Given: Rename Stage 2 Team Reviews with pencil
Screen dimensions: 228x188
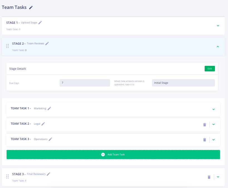Looking at the screenshot, I should click(x=47, y=44).
